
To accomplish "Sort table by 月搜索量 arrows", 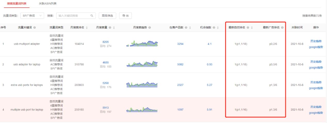I will coord(114,27).
